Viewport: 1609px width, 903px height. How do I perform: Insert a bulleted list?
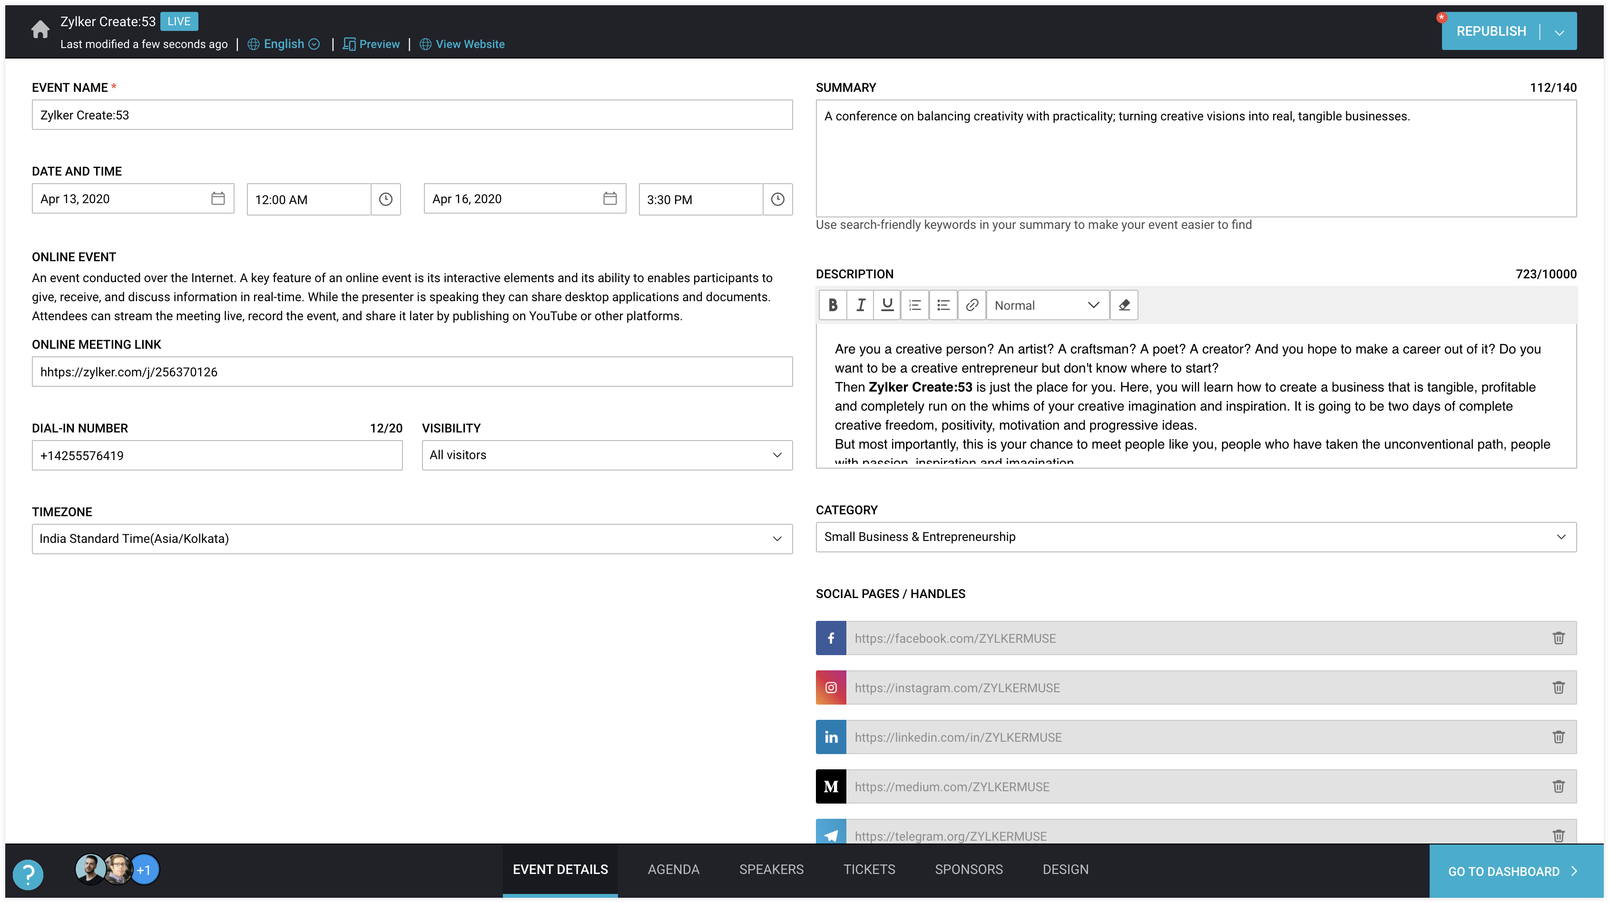[943, 305]
